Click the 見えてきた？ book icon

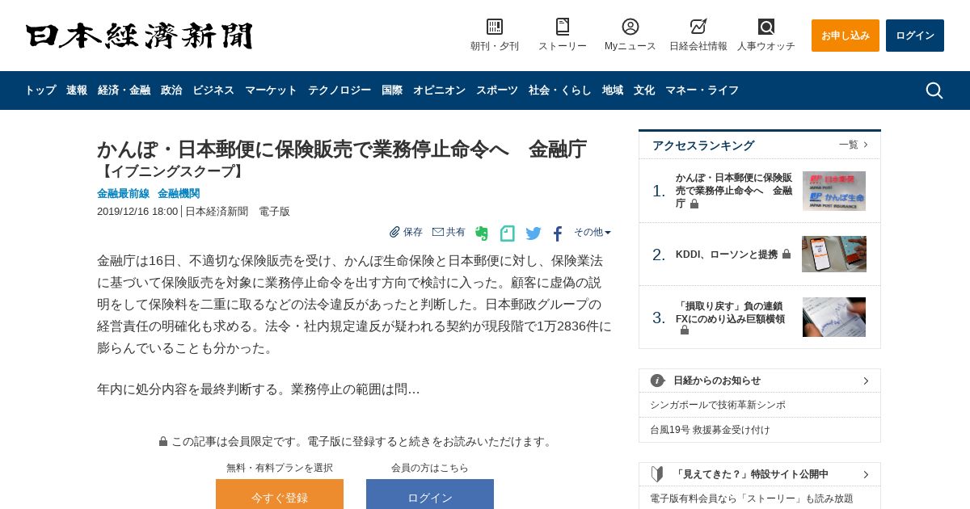click(658, 474)
